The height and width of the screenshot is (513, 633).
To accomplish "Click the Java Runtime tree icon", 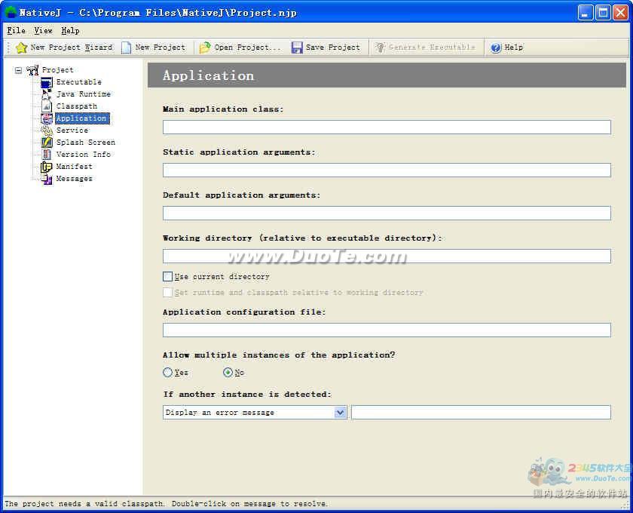I will [x=47, y=94].
